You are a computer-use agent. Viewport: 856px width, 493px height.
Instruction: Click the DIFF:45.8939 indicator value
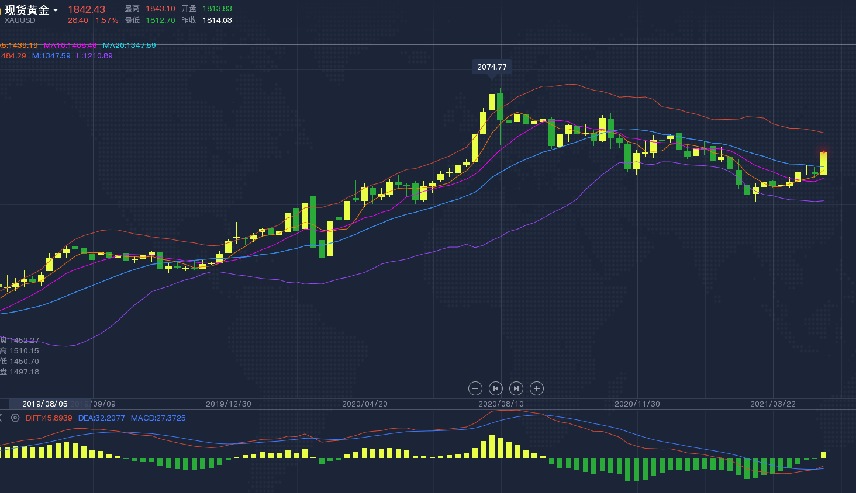49,418
